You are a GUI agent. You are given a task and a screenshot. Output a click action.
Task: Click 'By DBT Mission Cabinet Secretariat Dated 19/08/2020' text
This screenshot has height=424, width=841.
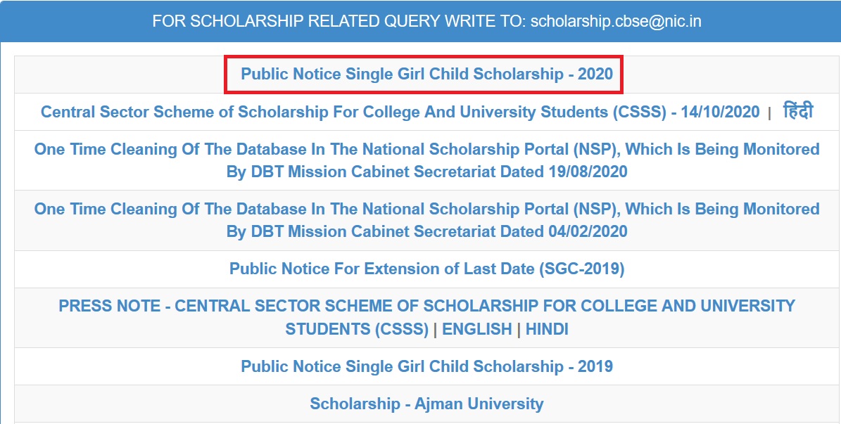point(427,172)
